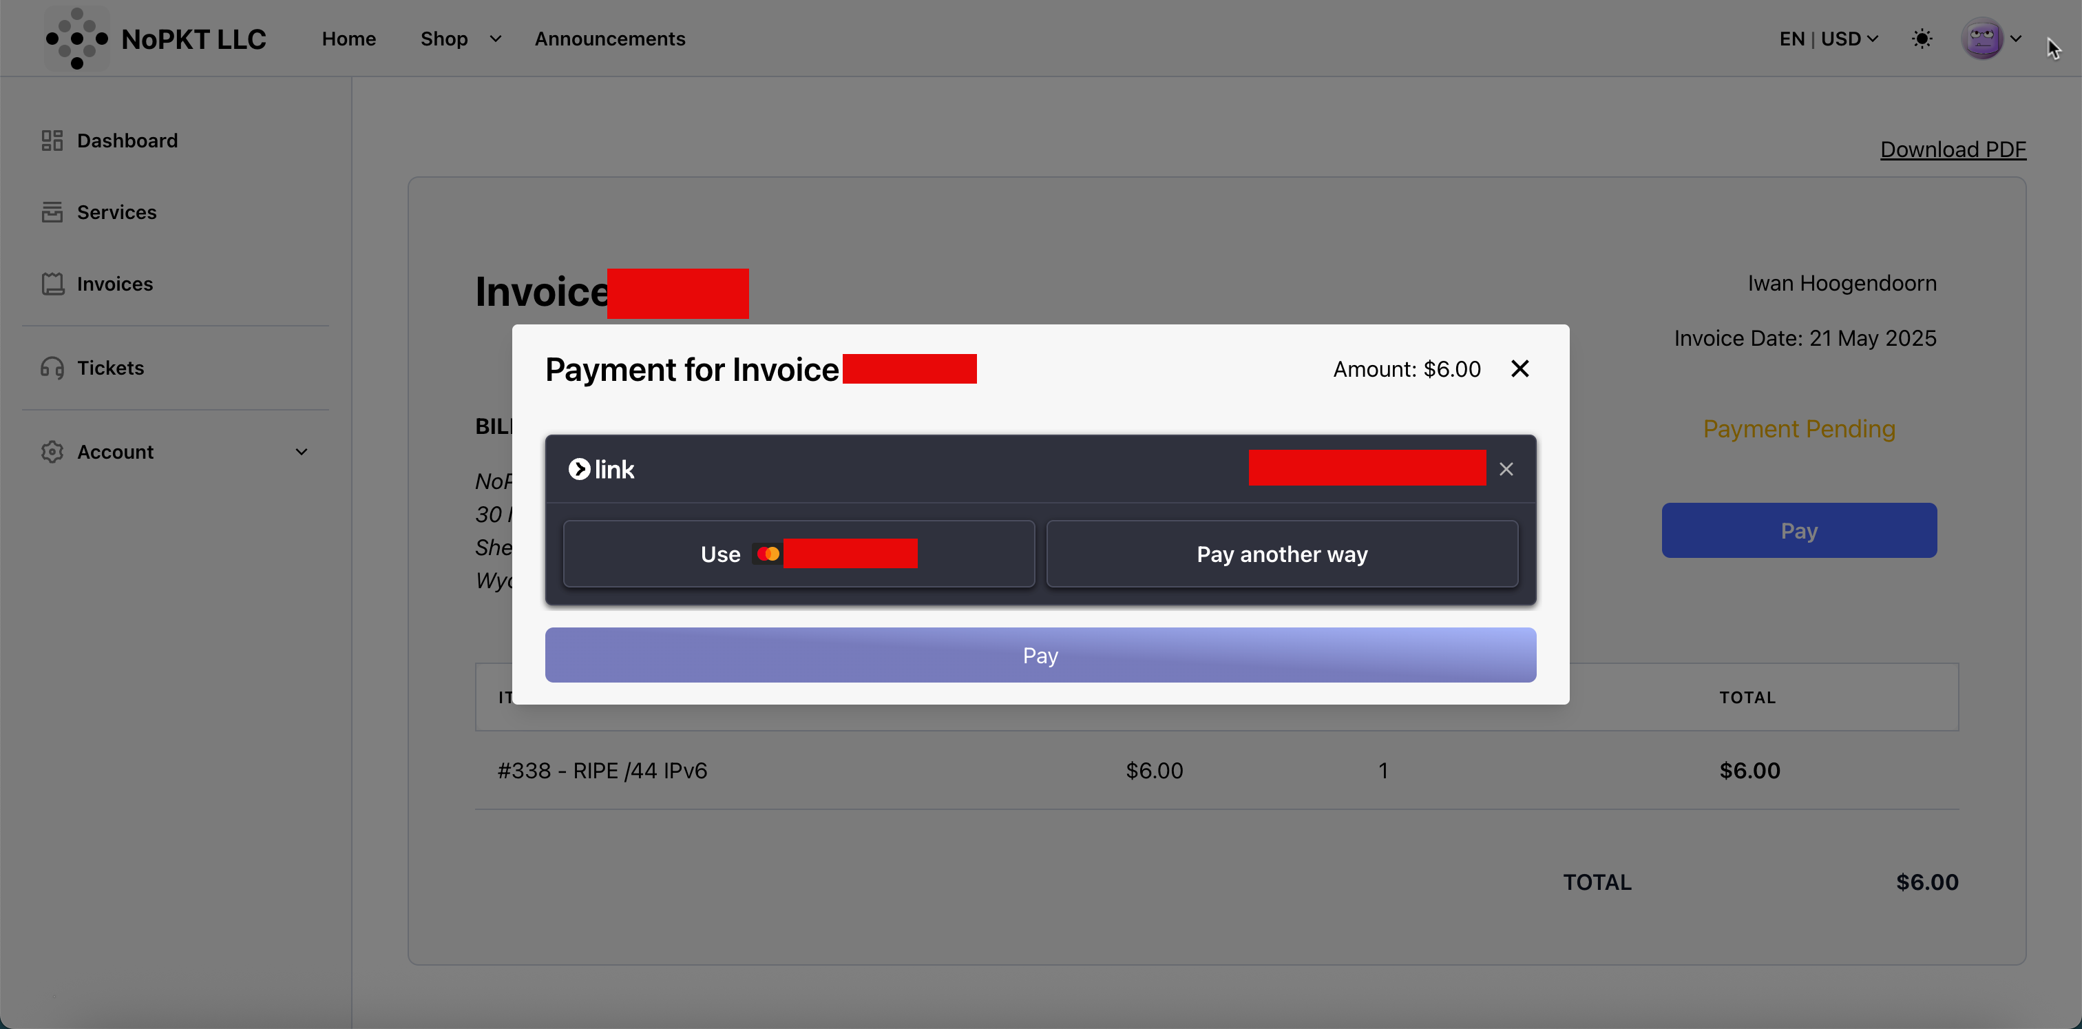Image resolution: width=2082 pixels, height=1029 pixels.
Task: Go to the Home nav item
Action: tap(348, 39)
